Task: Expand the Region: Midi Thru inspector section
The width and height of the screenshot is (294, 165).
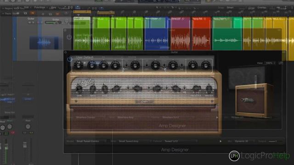Action: point(3,8)
